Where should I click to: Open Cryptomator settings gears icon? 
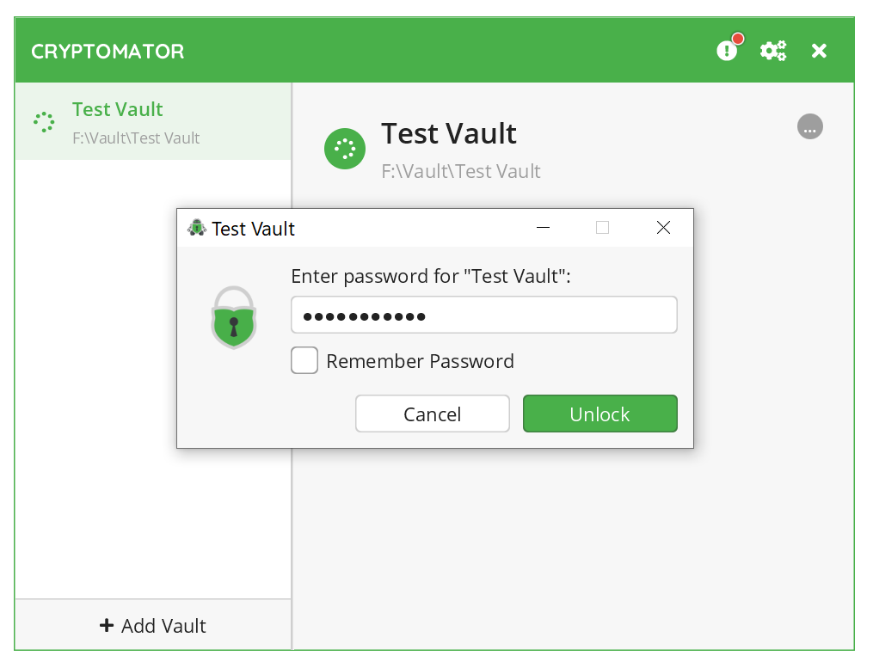773,51
